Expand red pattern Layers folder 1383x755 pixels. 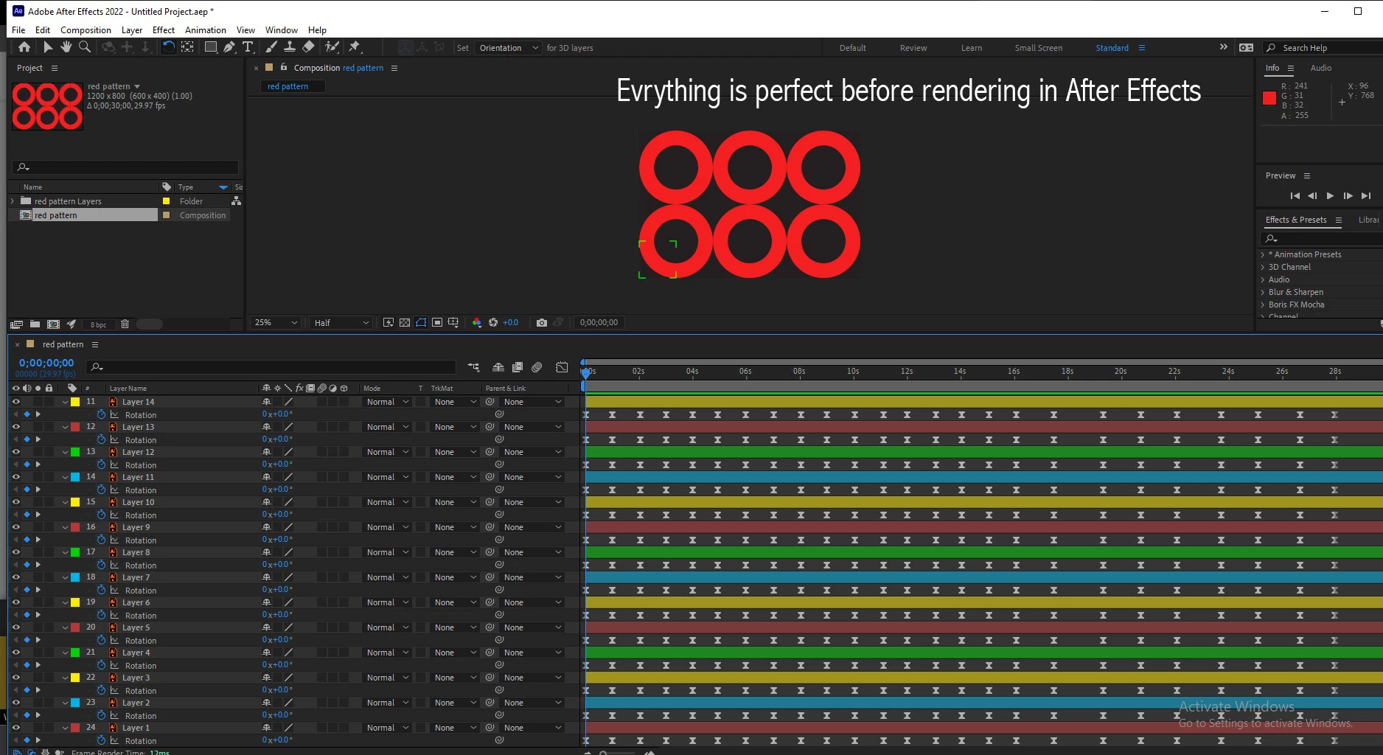tap(13, 201)
